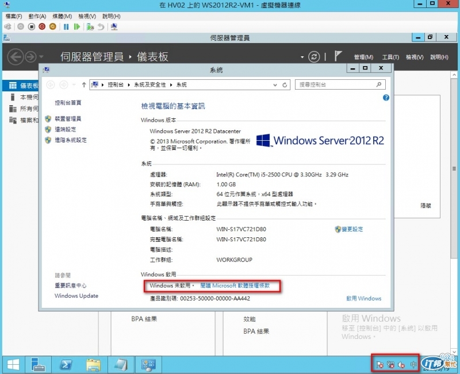Expand Server Manager navigation history dropdown
Image resolution: width=460 pixels, height=374 pixels.
click(x=41, y=56)
